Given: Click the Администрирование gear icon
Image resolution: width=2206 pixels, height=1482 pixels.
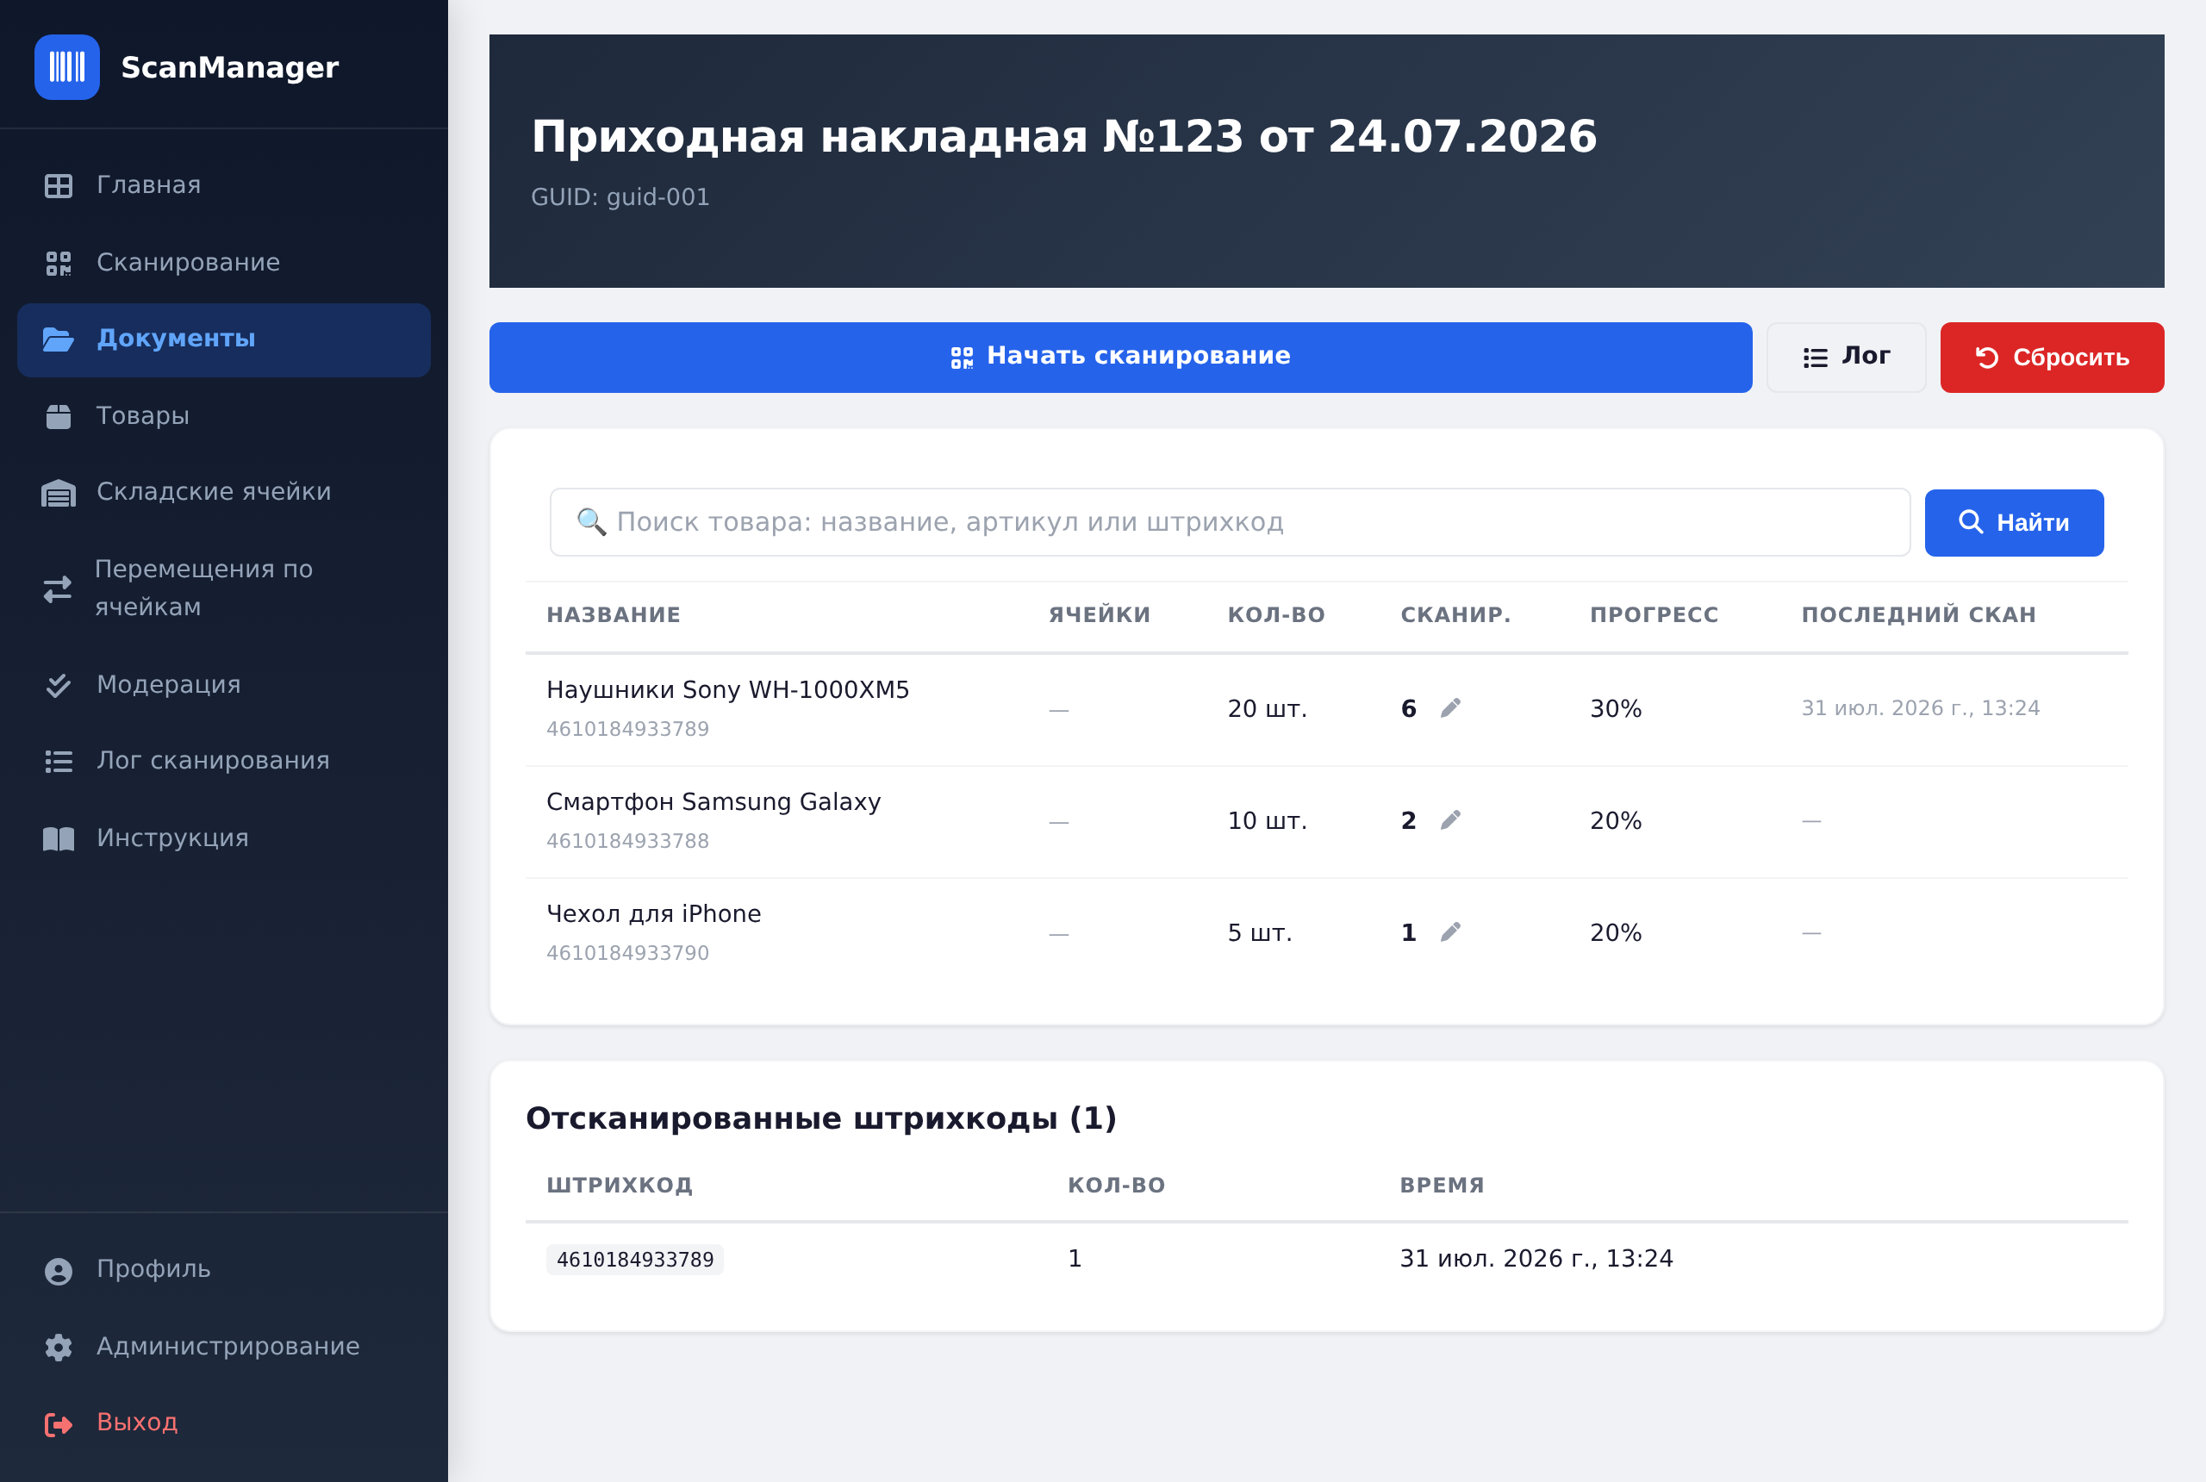Looking at the screenshot, I should 59,1348.
